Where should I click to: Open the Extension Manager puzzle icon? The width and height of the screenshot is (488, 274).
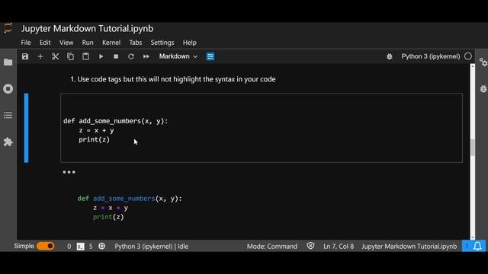click(8, 142)
